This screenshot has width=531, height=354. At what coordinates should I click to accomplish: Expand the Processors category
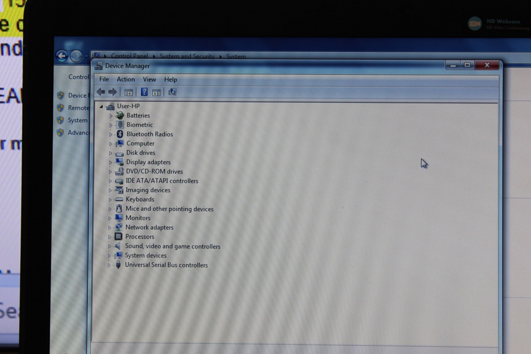(110, 237)
